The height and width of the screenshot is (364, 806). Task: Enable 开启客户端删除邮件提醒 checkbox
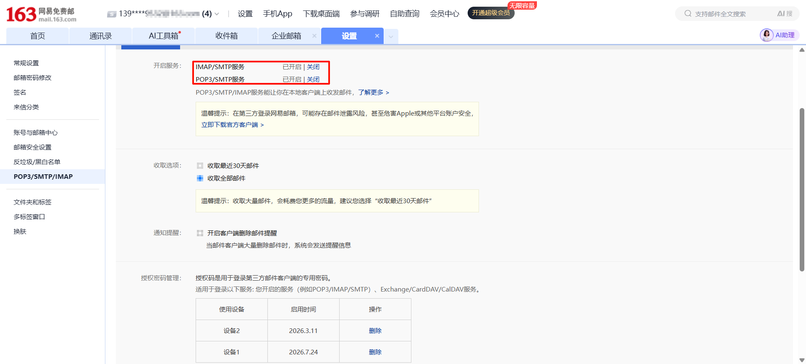coord(200,233)
